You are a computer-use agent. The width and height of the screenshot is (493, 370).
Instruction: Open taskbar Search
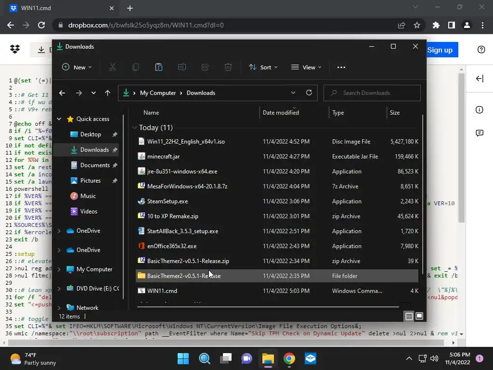[204, 358]
